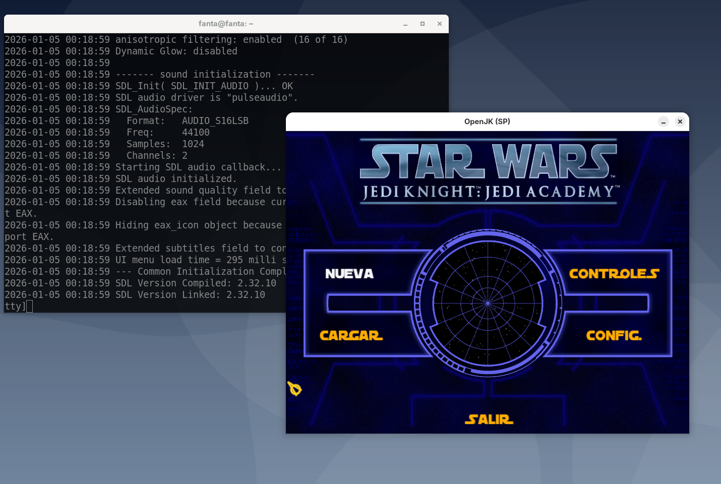Minimize the OpenJK (SP) window

(664, 122)
